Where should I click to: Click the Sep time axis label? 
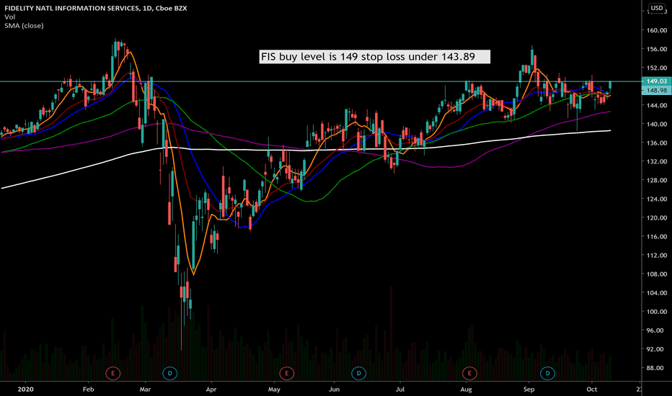tap(529, 389)
